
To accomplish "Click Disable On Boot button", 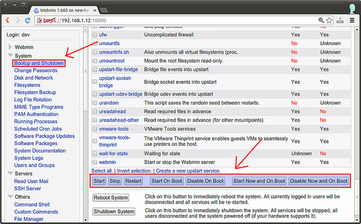I will click(205, 181).
